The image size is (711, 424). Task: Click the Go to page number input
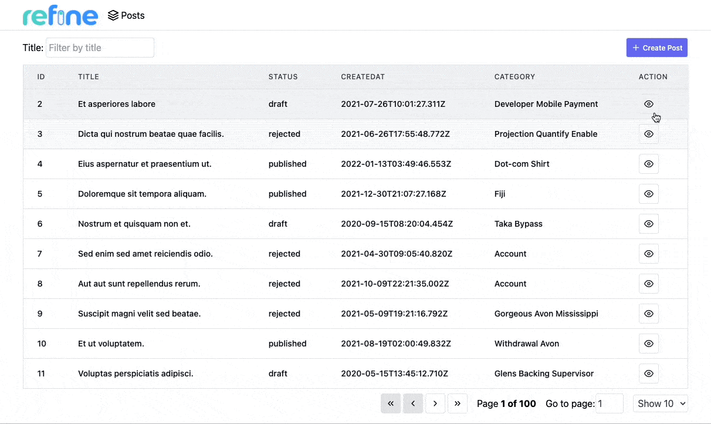click(609, 403)
